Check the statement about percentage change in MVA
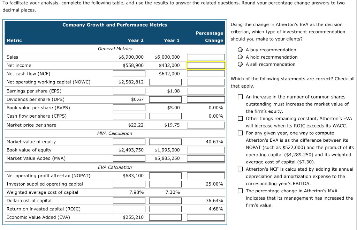The image size is (357, 230). tap(240, 191)
